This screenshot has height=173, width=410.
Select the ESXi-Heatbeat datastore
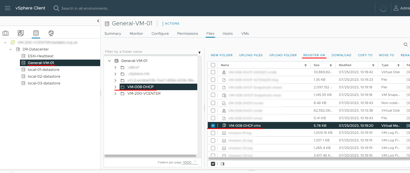[40, 56]
